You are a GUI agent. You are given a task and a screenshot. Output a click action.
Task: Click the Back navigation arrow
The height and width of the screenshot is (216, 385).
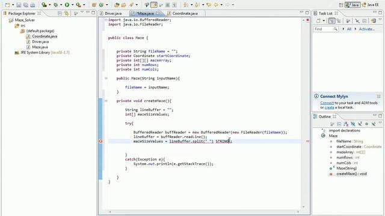point(216,5)
